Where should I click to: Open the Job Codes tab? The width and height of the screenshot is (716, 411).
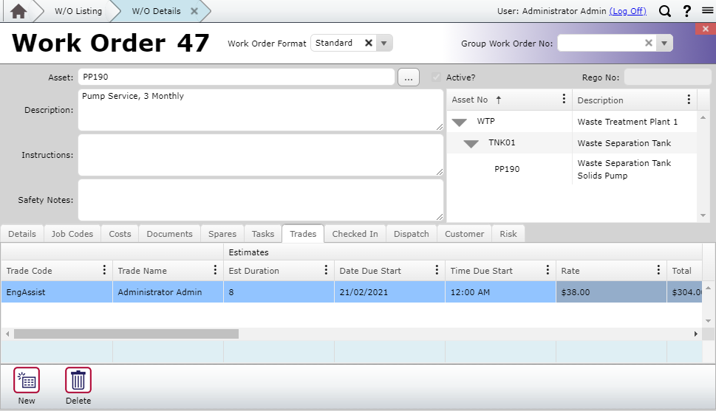72,234
